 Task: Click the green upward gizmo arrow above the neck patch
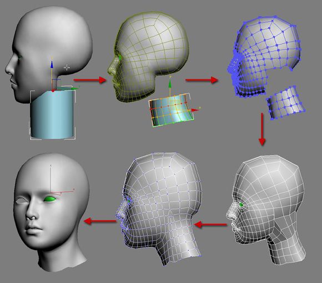(x=170, y=84)
